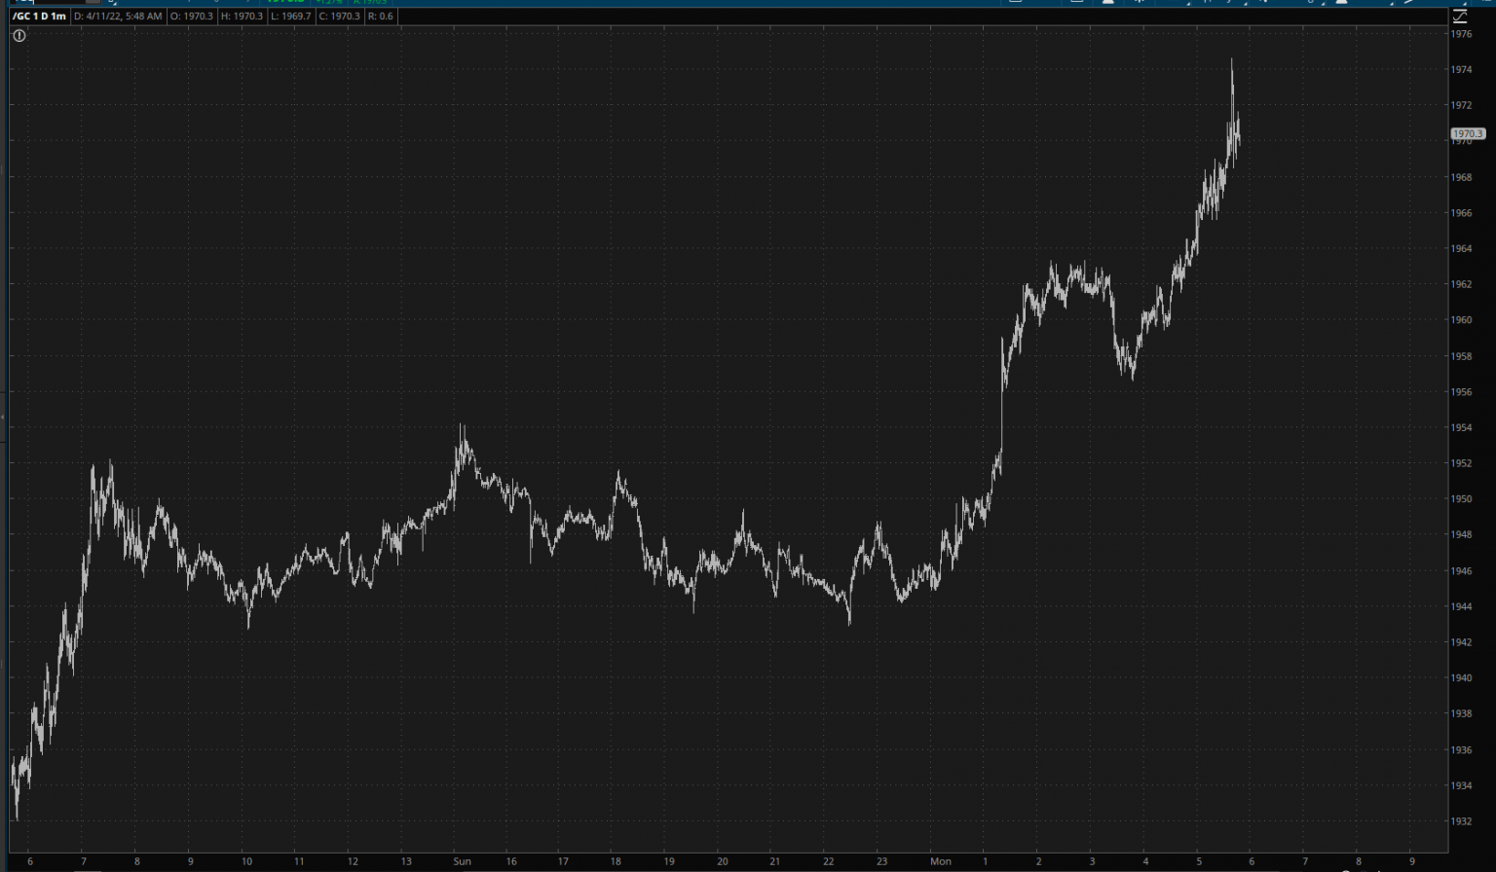
Task: Click the 1974 price axis label
Action: (1461, 70)
